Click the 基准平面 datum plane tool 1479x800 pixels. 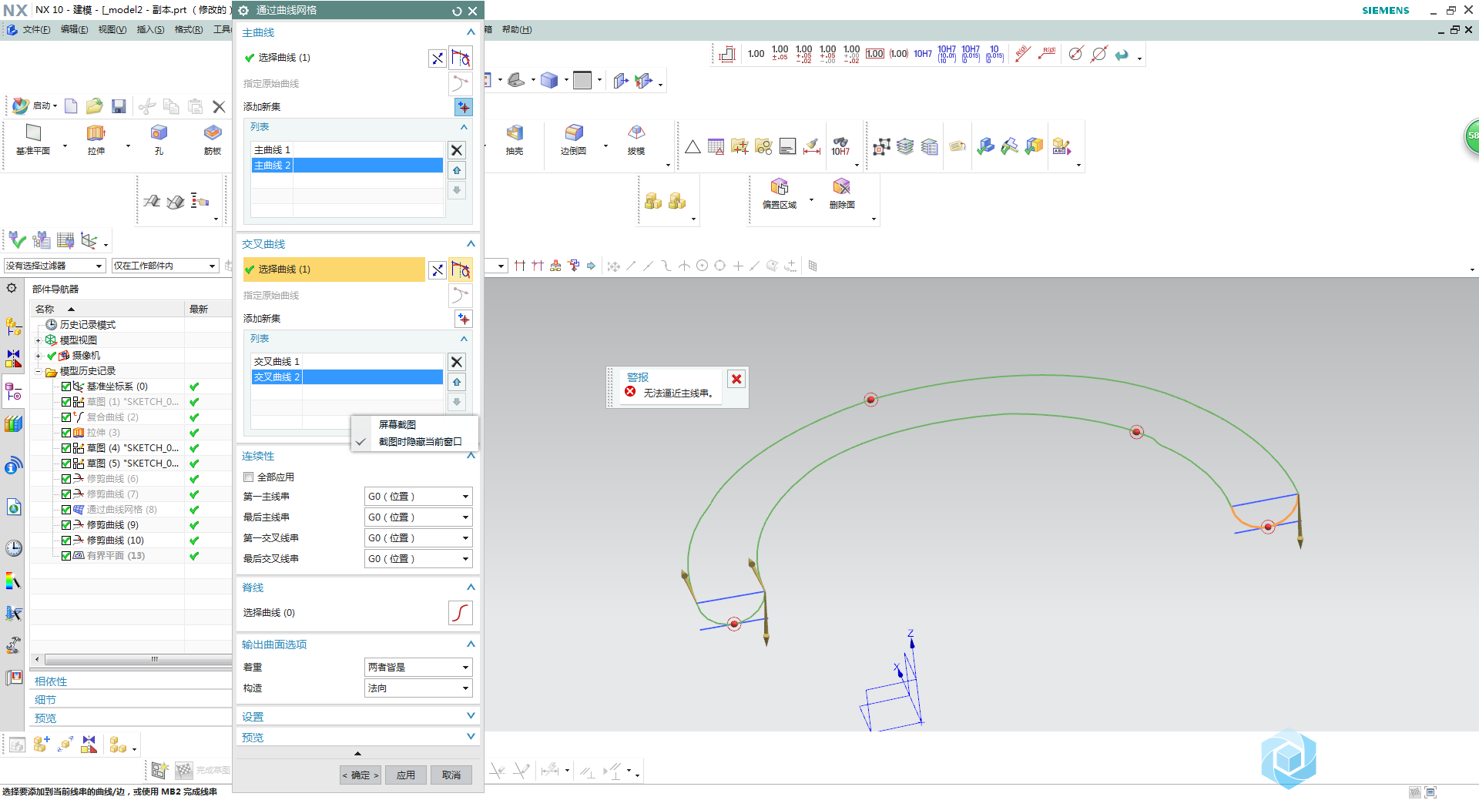coord(33,139)
